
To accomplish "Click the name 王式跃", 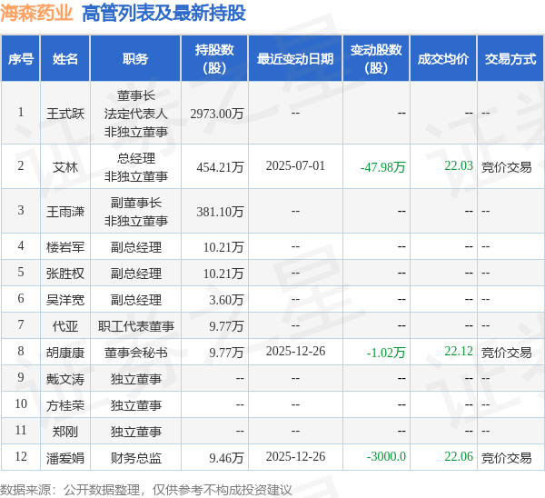I will [x=65, y=114].
